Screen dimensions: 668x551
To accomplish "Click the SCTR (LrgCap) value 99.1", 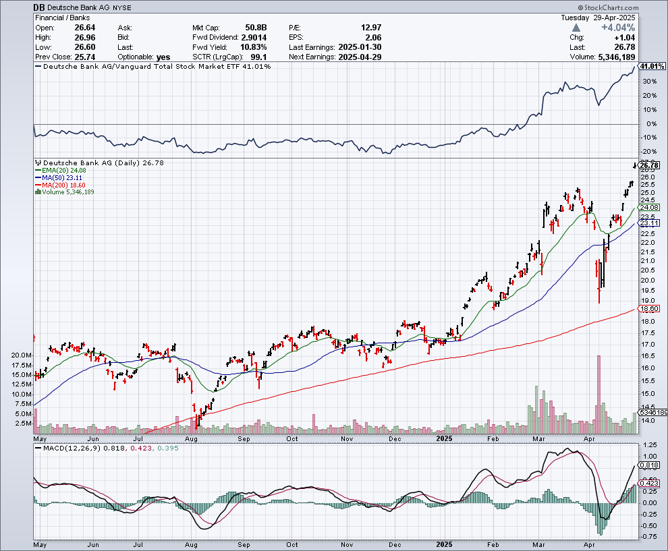I will tap(259, 57).
